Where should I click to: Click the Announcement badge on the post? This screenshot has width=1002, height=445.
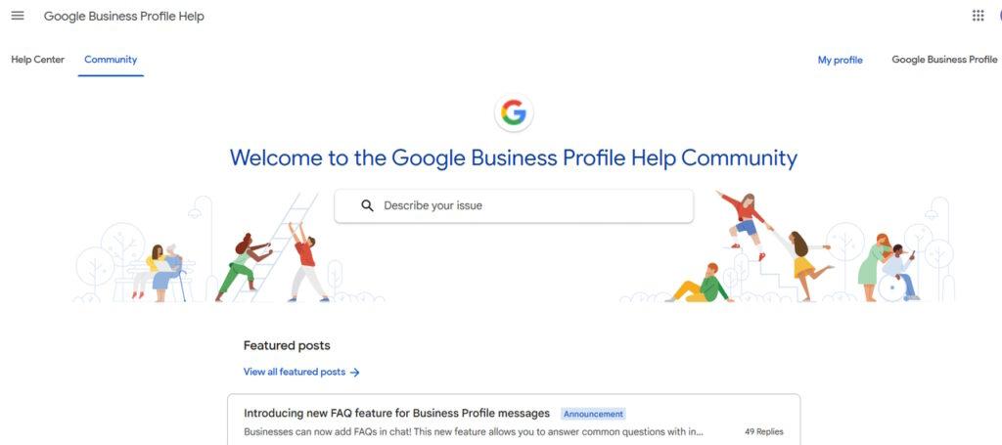click(593, 414)
